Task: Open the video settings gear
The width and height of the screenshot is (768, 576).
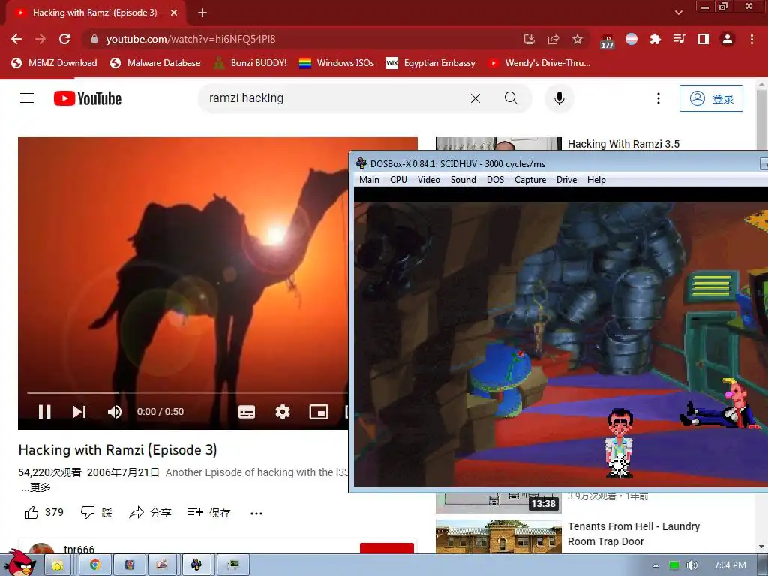Action: [283, 412]
